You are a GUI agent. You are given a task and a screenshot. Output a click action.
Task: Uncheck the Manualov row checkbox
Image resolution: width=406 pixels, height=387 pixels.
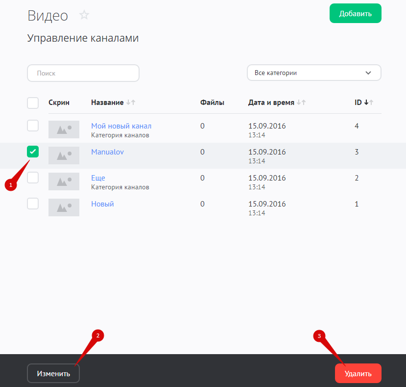pyautogui.click(x=33, y=152)
